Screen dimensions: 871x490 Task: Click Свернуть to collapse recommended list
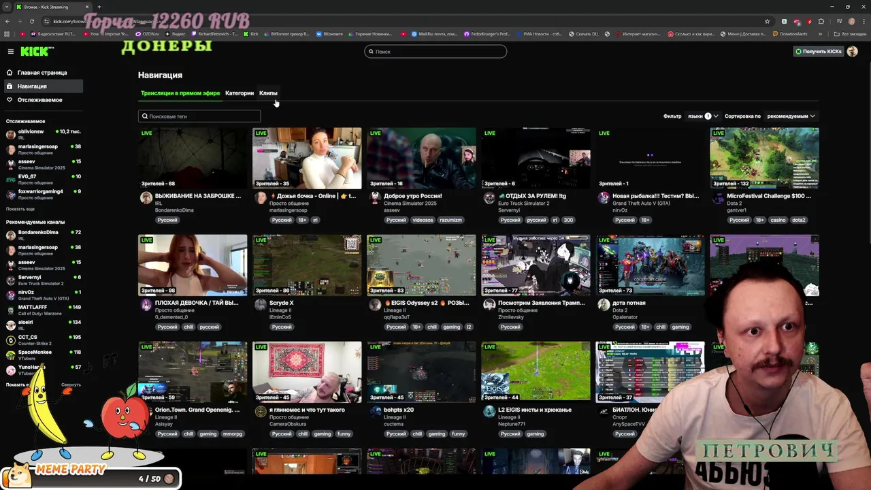pyautogui.click(x=71, y=385)
